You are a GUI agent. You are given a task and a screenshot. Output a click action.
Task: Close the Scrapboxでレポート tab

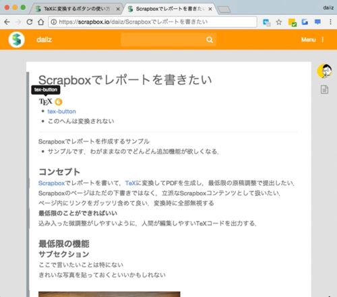click(210, 9)
